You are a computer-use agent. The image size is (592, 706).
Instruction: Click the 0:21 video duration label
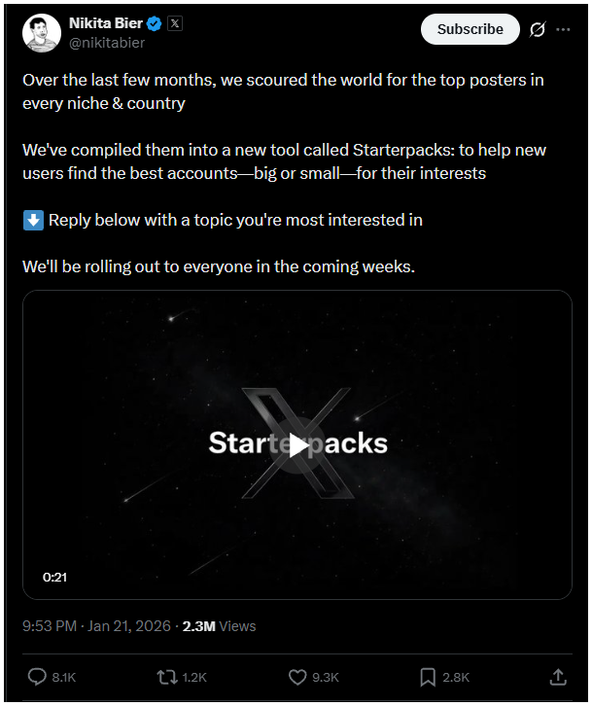(54, 577)
